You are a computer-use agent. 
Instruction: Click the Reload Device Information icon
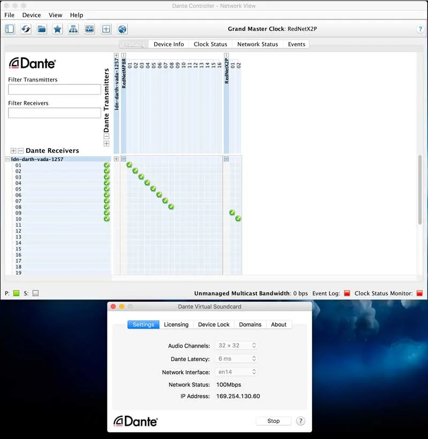[x=26, y=29]
